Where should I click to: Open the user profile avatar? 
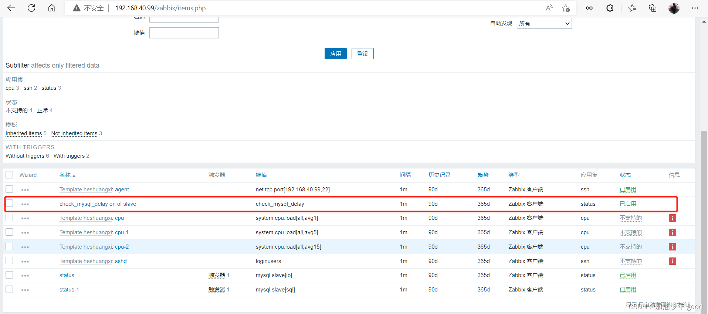coord(674,8)
